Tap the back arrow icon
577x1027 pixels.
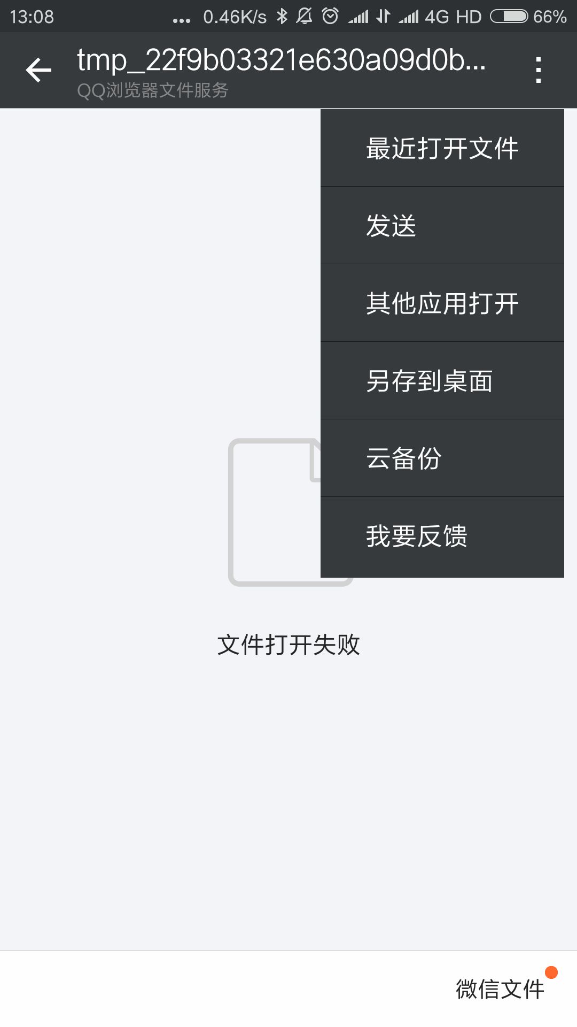click(38, 70)
